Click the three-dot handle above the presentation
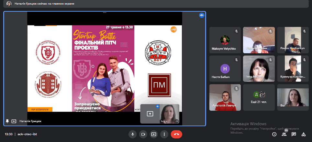Screen dimensions: 312x142 tap(105, 13)
